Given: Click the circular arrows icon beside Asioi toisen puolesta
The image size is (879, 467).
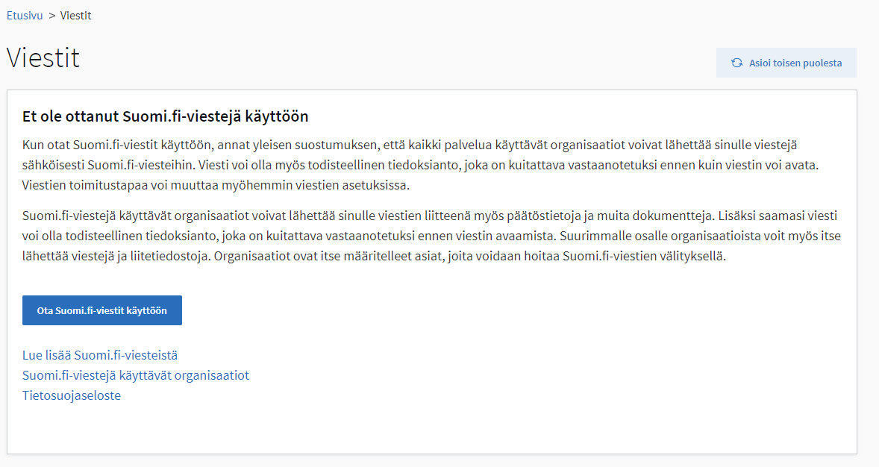Looking at the screenshot, I should (736, 63).
